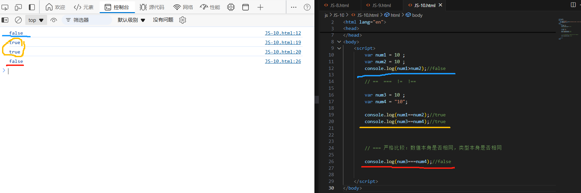This screenshot has width=581, height=193.
Task: Toggle device emulation icon
Action: pyautogui.click(x=18, y=7)
